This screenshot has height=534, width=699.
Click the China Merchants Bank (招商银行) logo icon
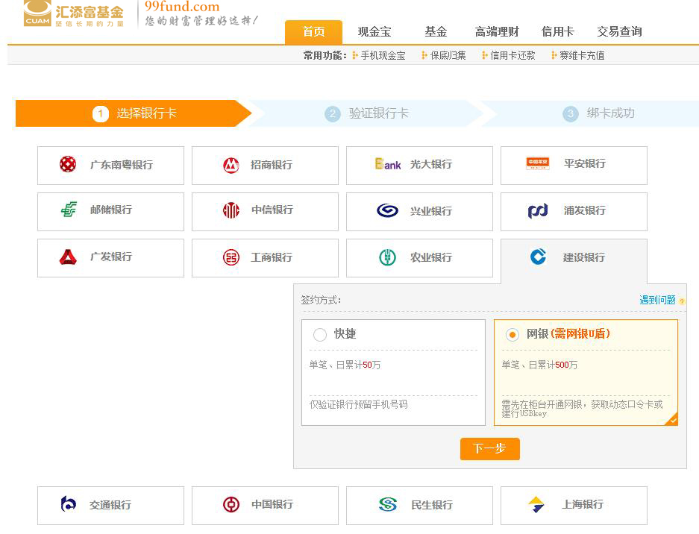pyautogui.click(x=231, y=165)
